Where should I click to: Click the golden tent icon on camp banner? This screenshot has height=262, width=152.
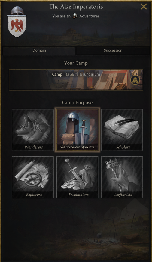pos(135,80)
